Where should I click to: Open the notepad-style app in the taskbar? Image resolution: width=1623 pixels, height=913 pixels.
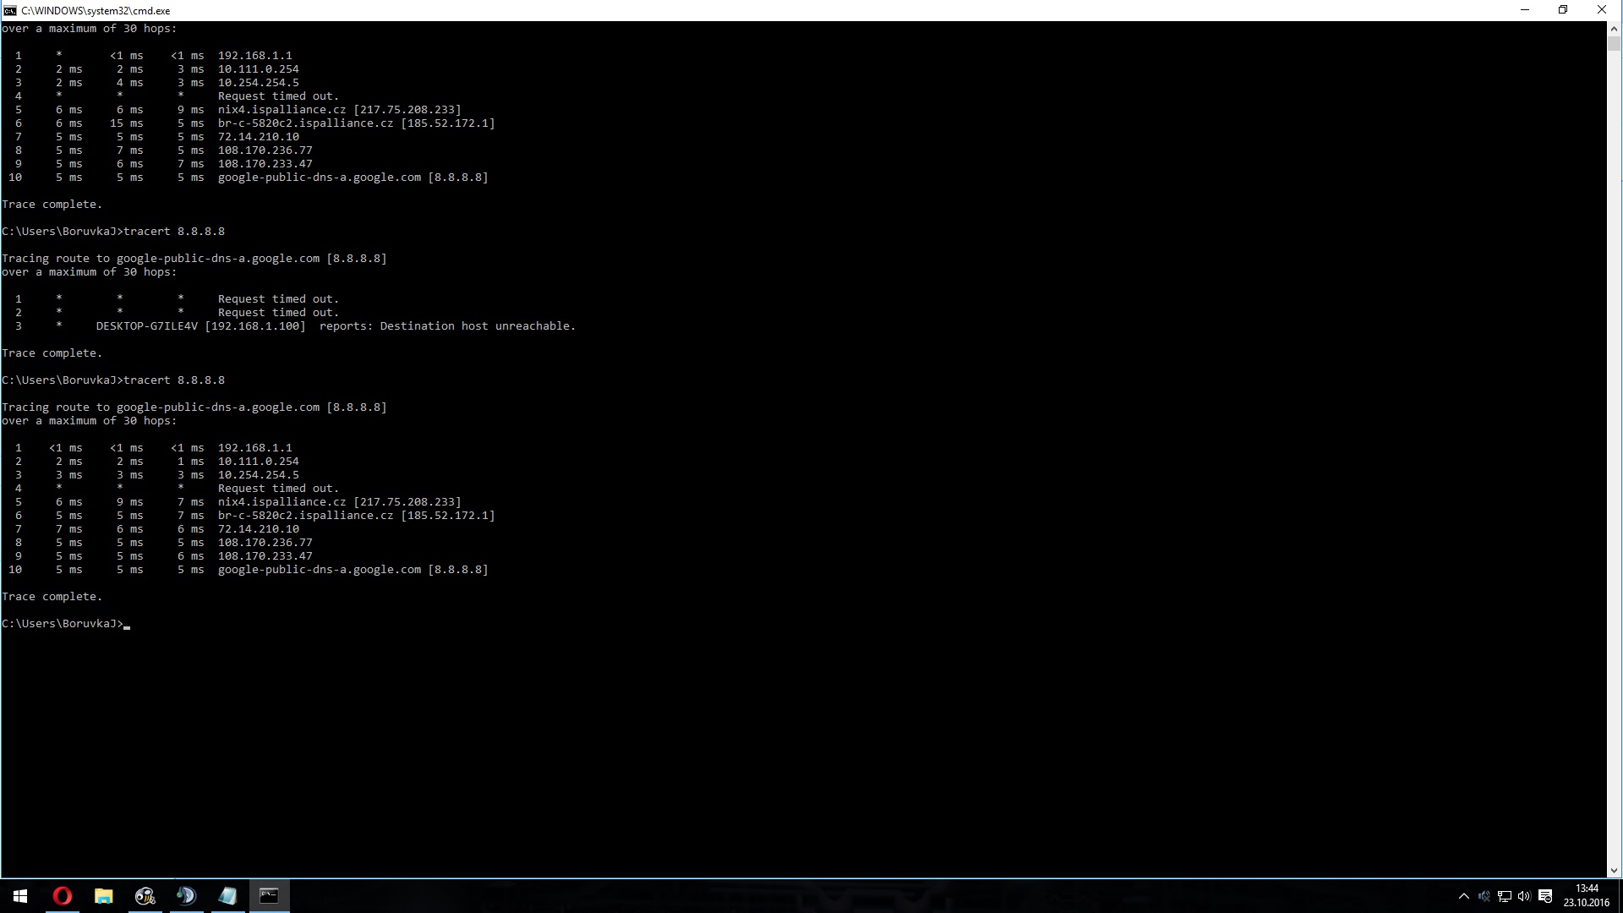(x=227, y=896)
